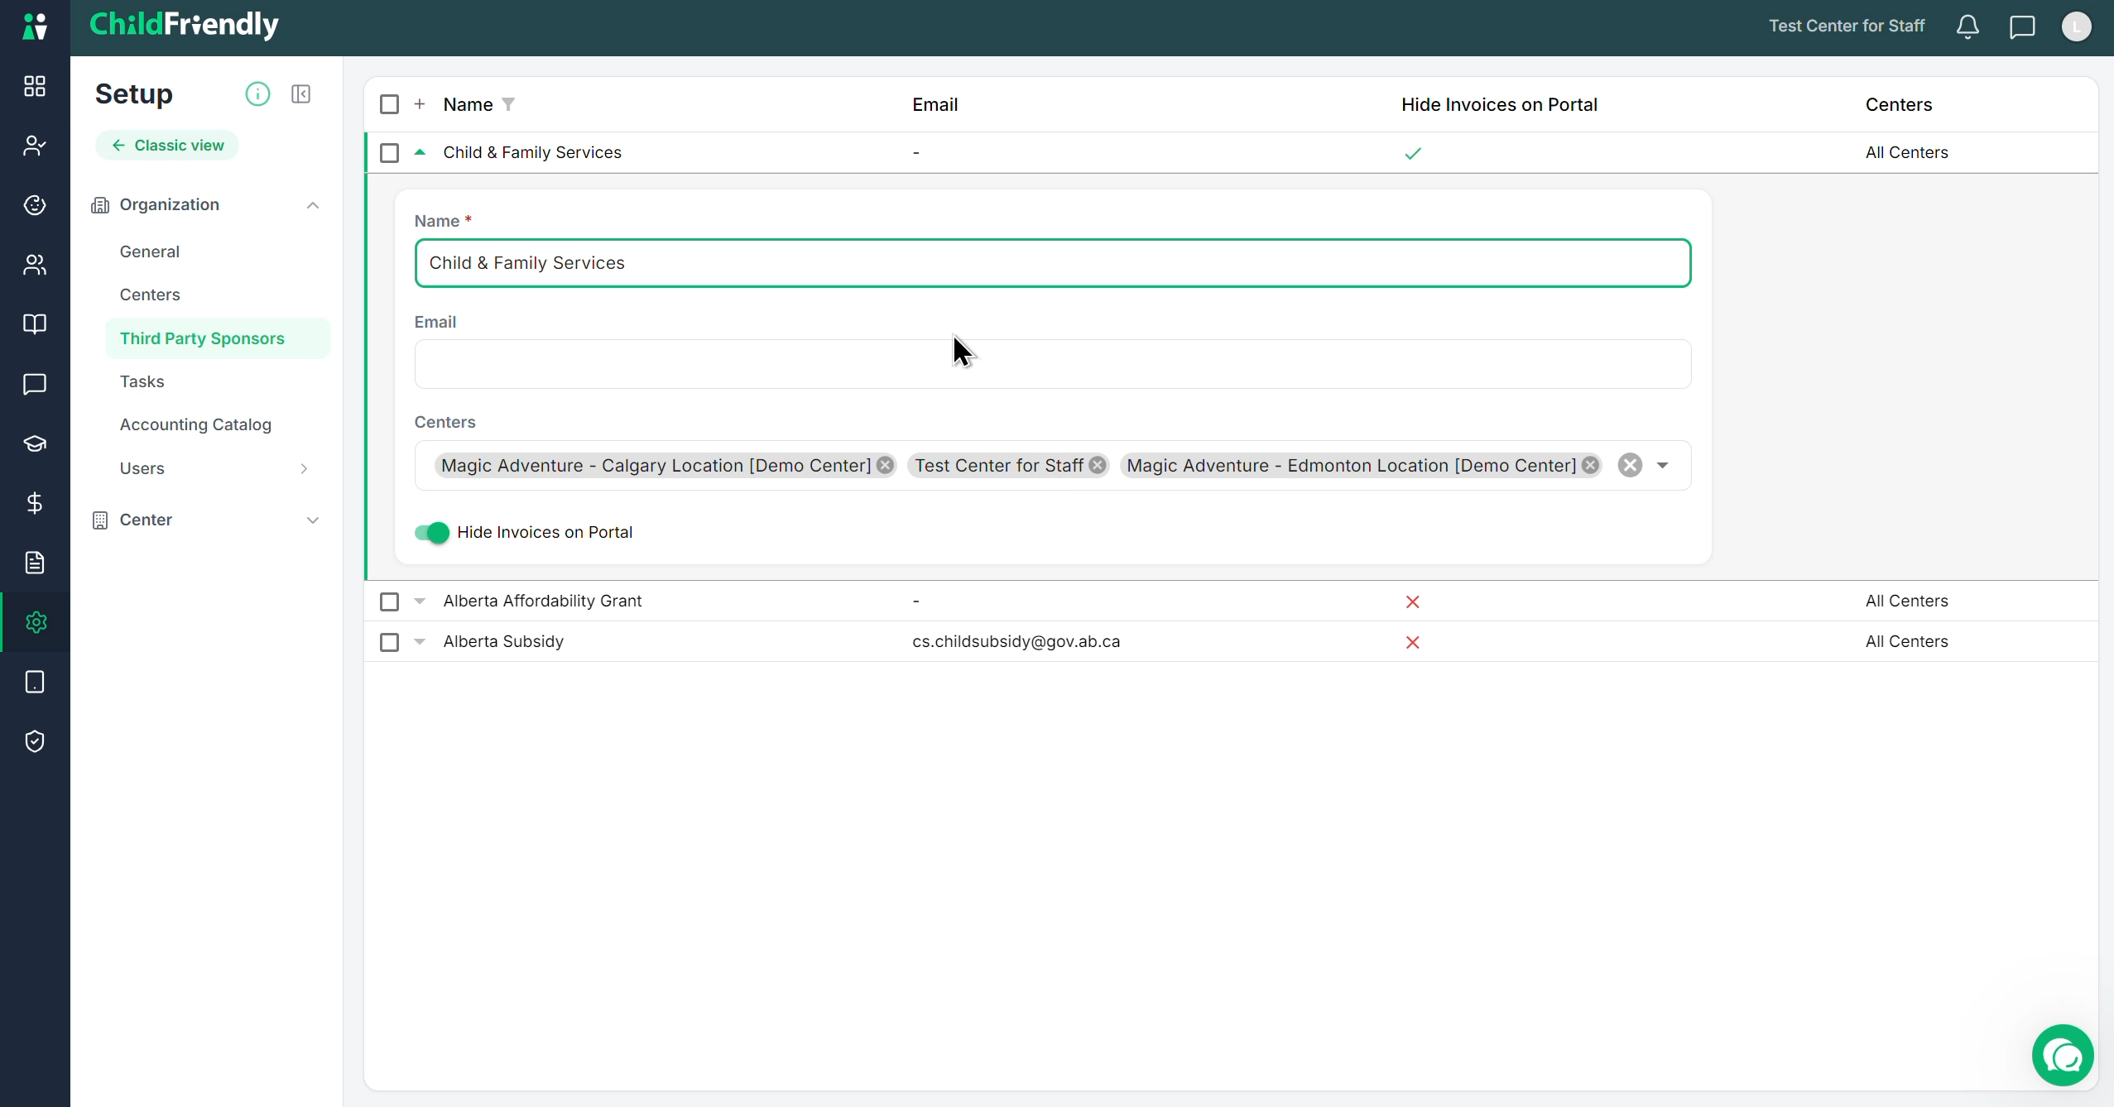
Task: Switch back to Classic view
Action: 167,146
